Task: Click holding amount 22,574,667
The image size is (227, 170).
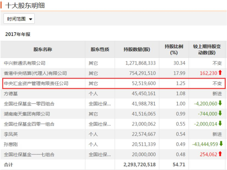Action: [x=144, y=134]
